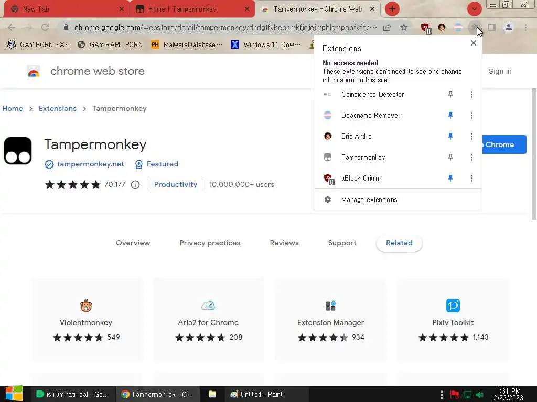537x402 pixels.
Task: Switch to the Overview tab
Action: 133,243
